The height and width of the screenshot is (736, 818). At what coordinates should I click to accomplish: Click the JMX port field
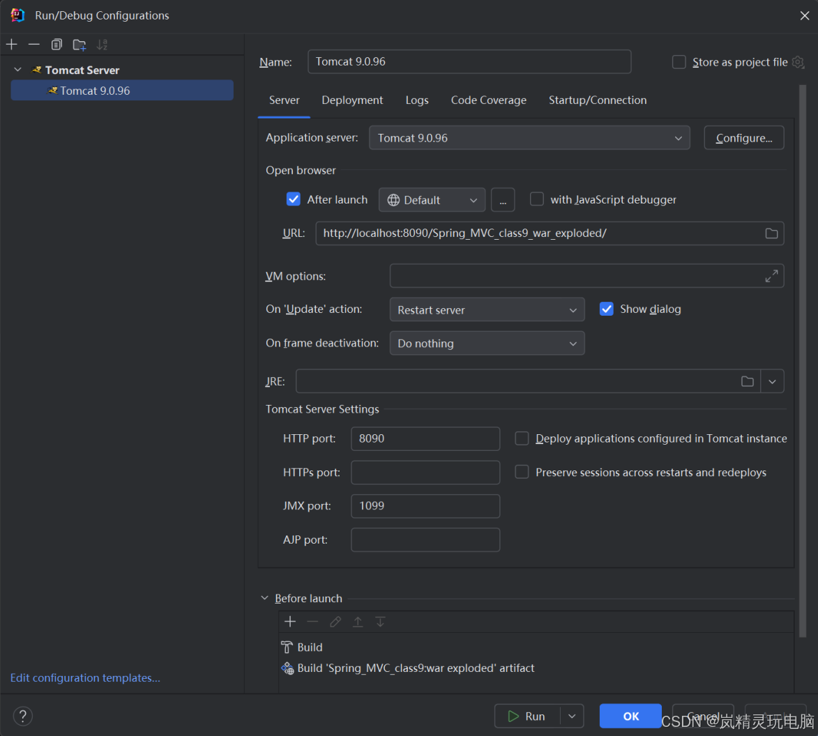(x=425, y=506)
